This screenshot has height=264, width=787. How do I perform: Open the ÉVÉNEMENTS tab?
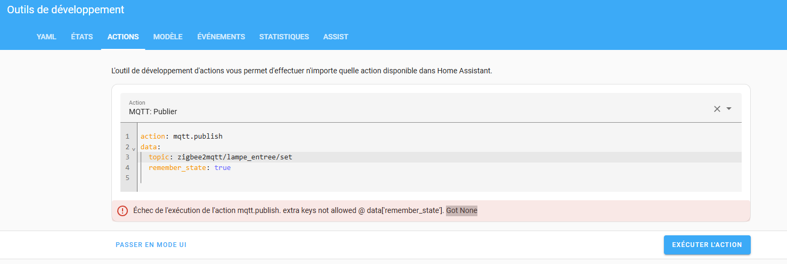[x=221, y=37]
